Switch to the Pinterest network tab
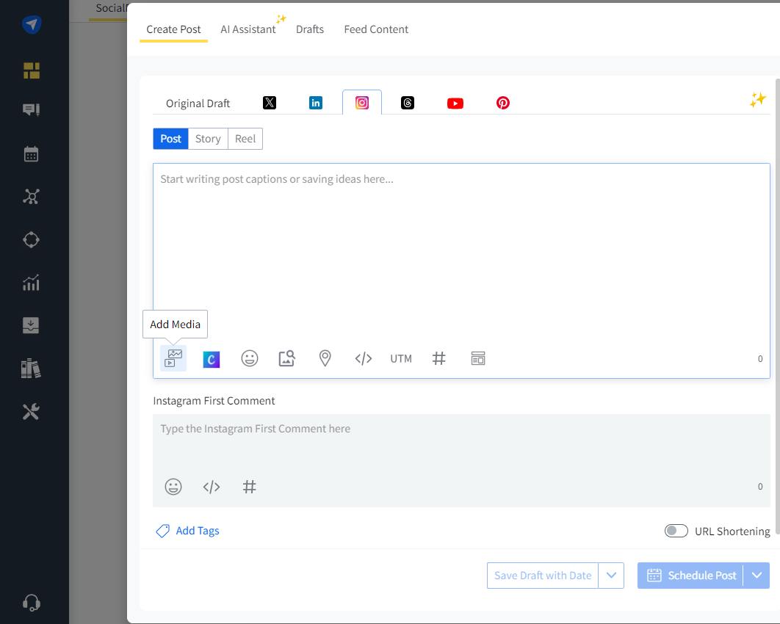Viewport: 780px width, 624px height. (502, 103)
